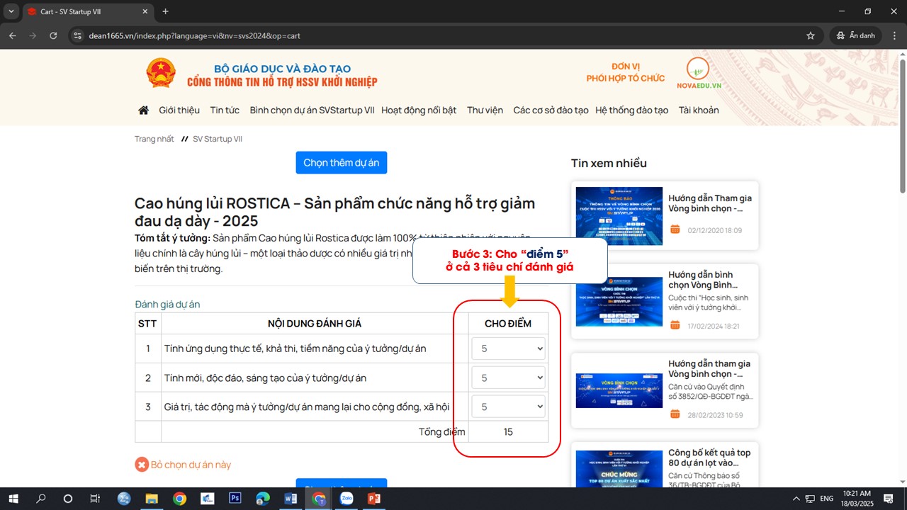Open the Tài khoản menu item
The width and height of the screenshot is (907, 510).
coord(699,110)
